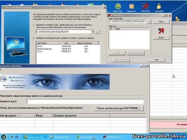Switch to Reset Windows taskbar button
The width and height of the screenshot is (187, 140).
click(x=87, y=137)
